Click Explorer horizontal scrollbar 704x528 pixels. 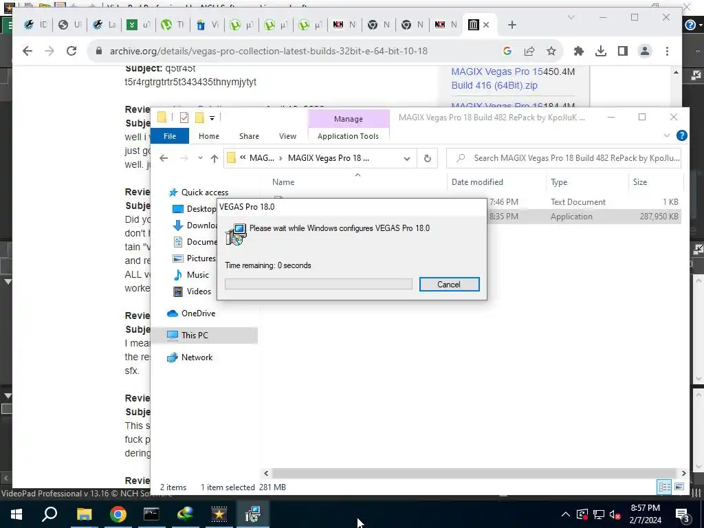click(474, 473)
